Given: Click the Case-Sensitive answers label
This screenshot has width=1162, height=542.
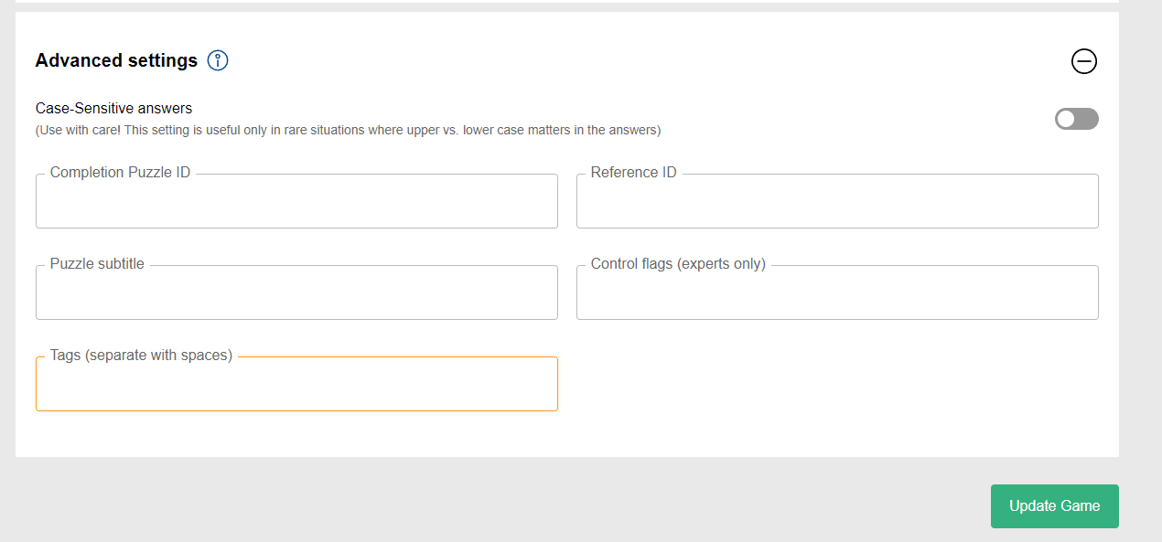Looking at the screenshot, I should pyautogui.click(x=113, y=108).
